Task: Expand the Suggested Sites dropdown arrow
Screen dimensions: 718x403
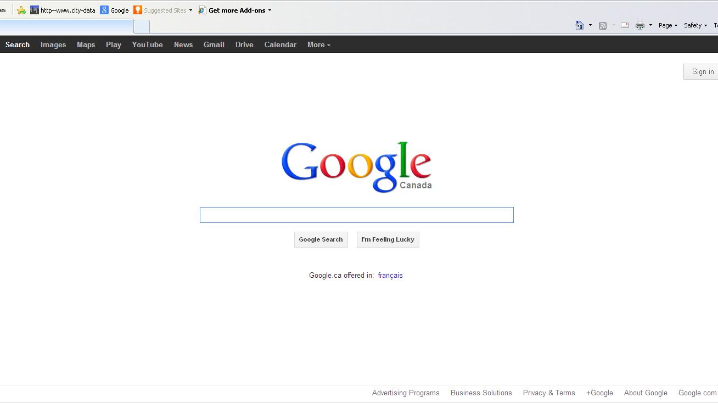Action: [x=190, y=10]
